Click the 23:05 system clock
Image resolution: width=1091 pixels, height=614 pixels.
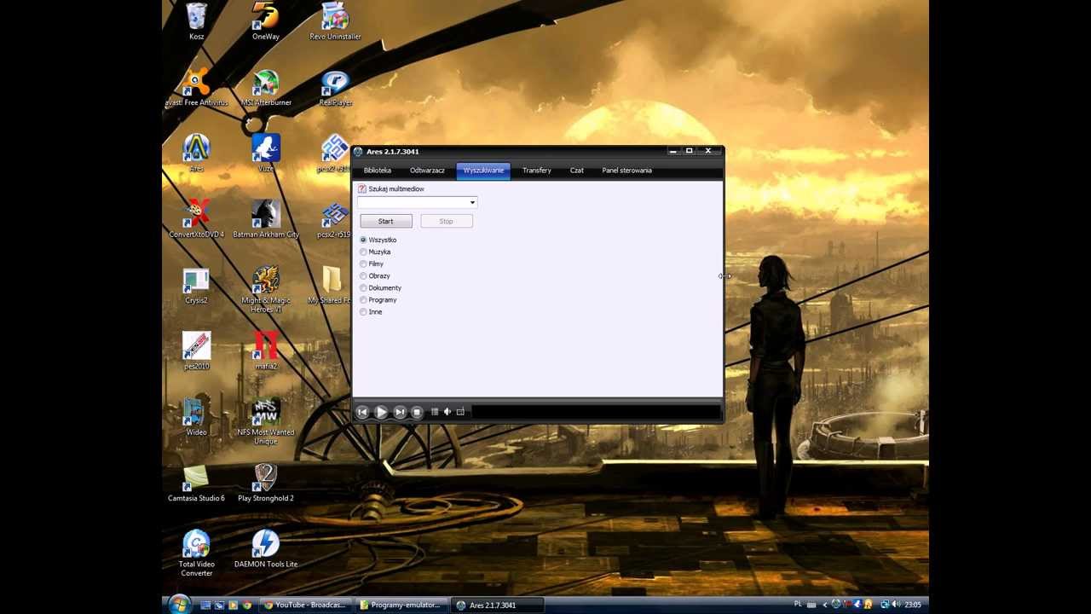(913, 605)
